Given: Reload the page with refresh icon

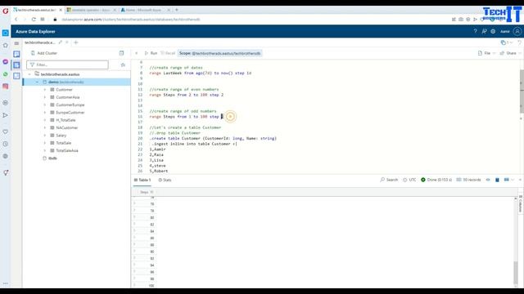Looking at the screenshot, I should (34, 20).
